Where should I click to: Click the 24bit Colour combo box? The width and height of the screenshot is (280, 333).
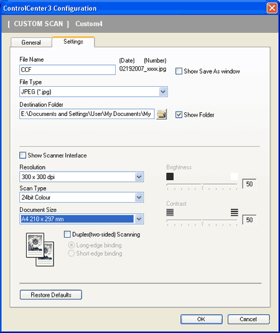point(82,197)
